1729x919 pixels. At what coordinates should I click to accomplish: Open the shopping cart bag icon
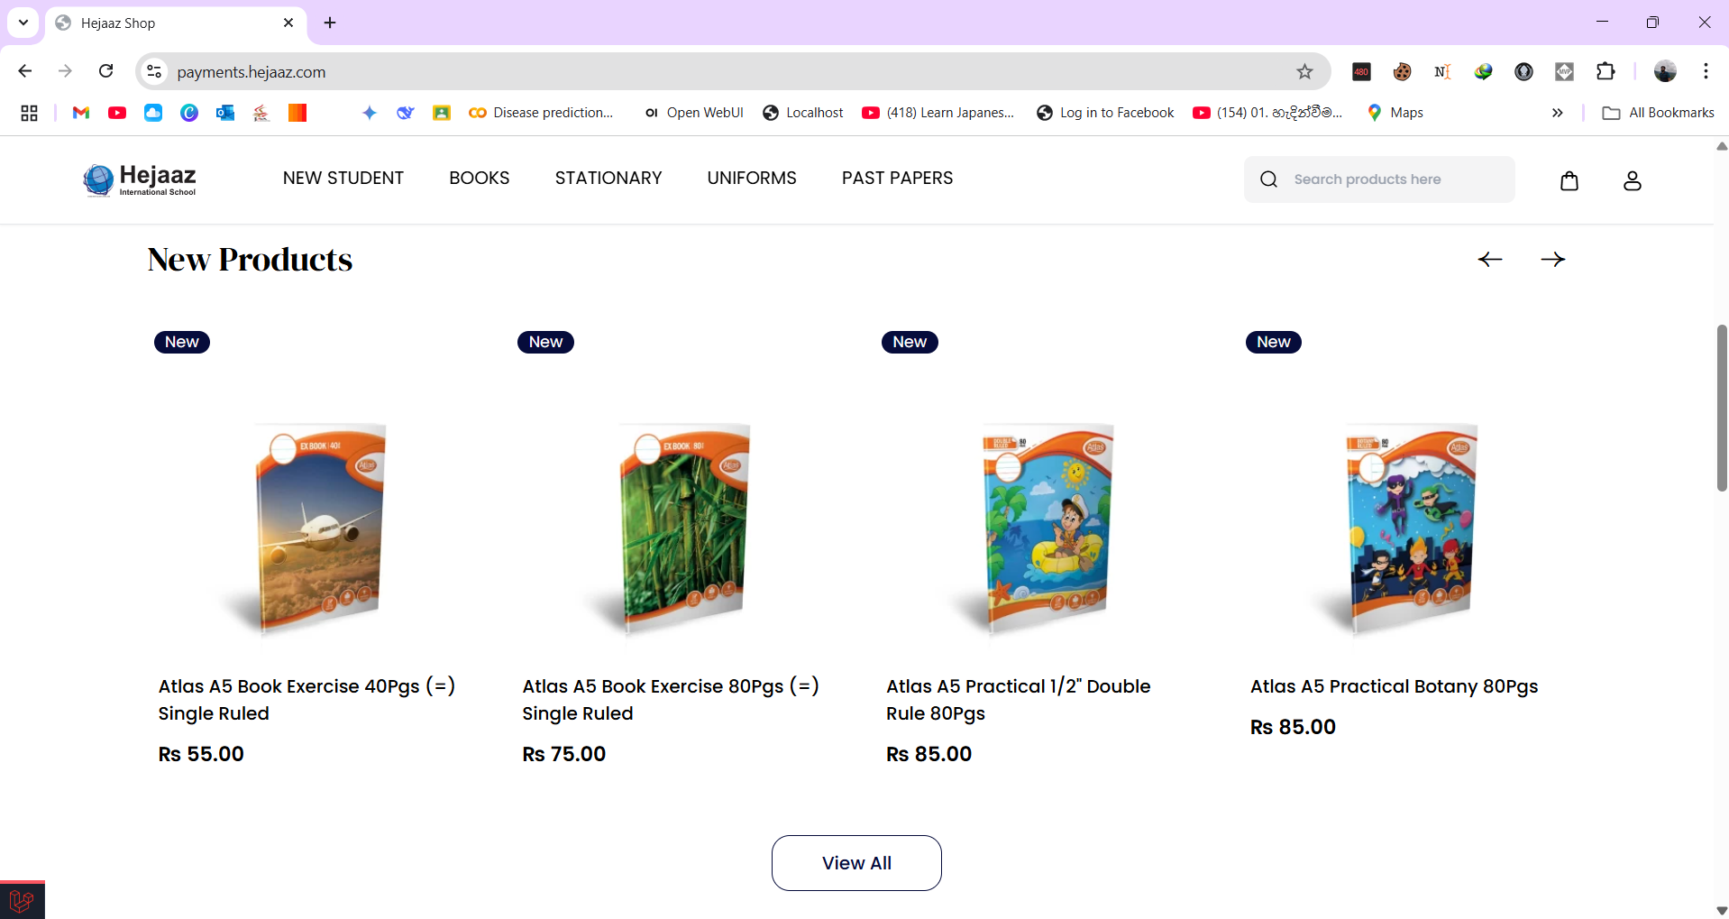coord(1569,180)
